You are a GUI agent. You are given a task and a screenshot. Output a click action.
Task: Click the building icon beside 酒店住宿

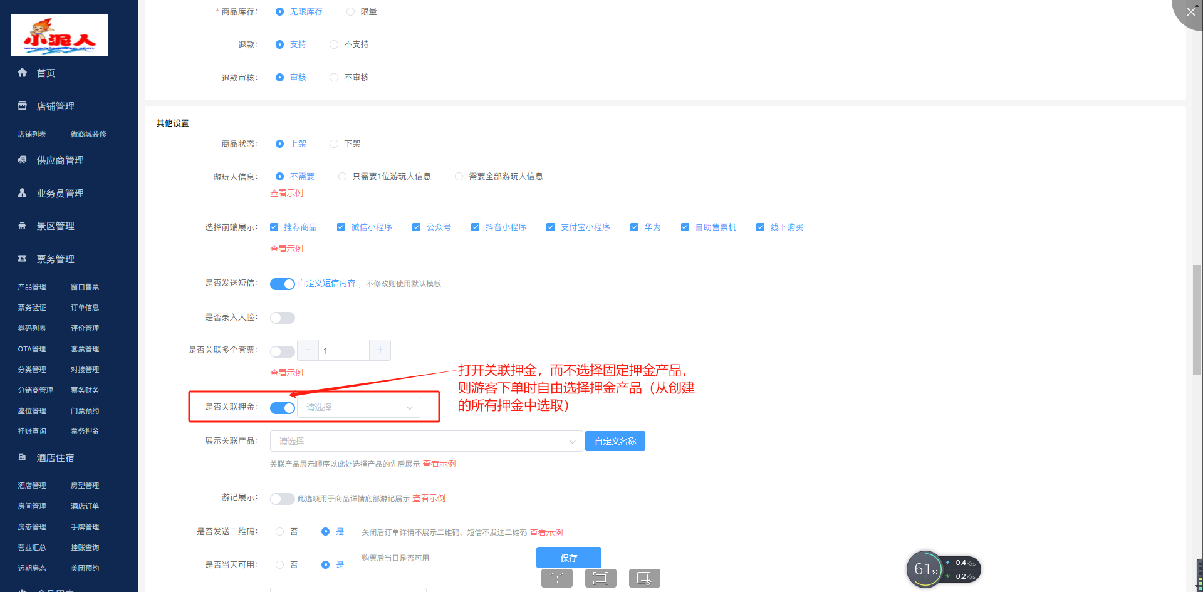23,457
